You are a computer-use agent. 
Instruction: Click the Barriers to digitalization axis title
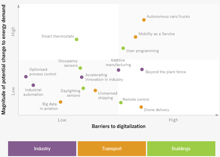[118, 126]
